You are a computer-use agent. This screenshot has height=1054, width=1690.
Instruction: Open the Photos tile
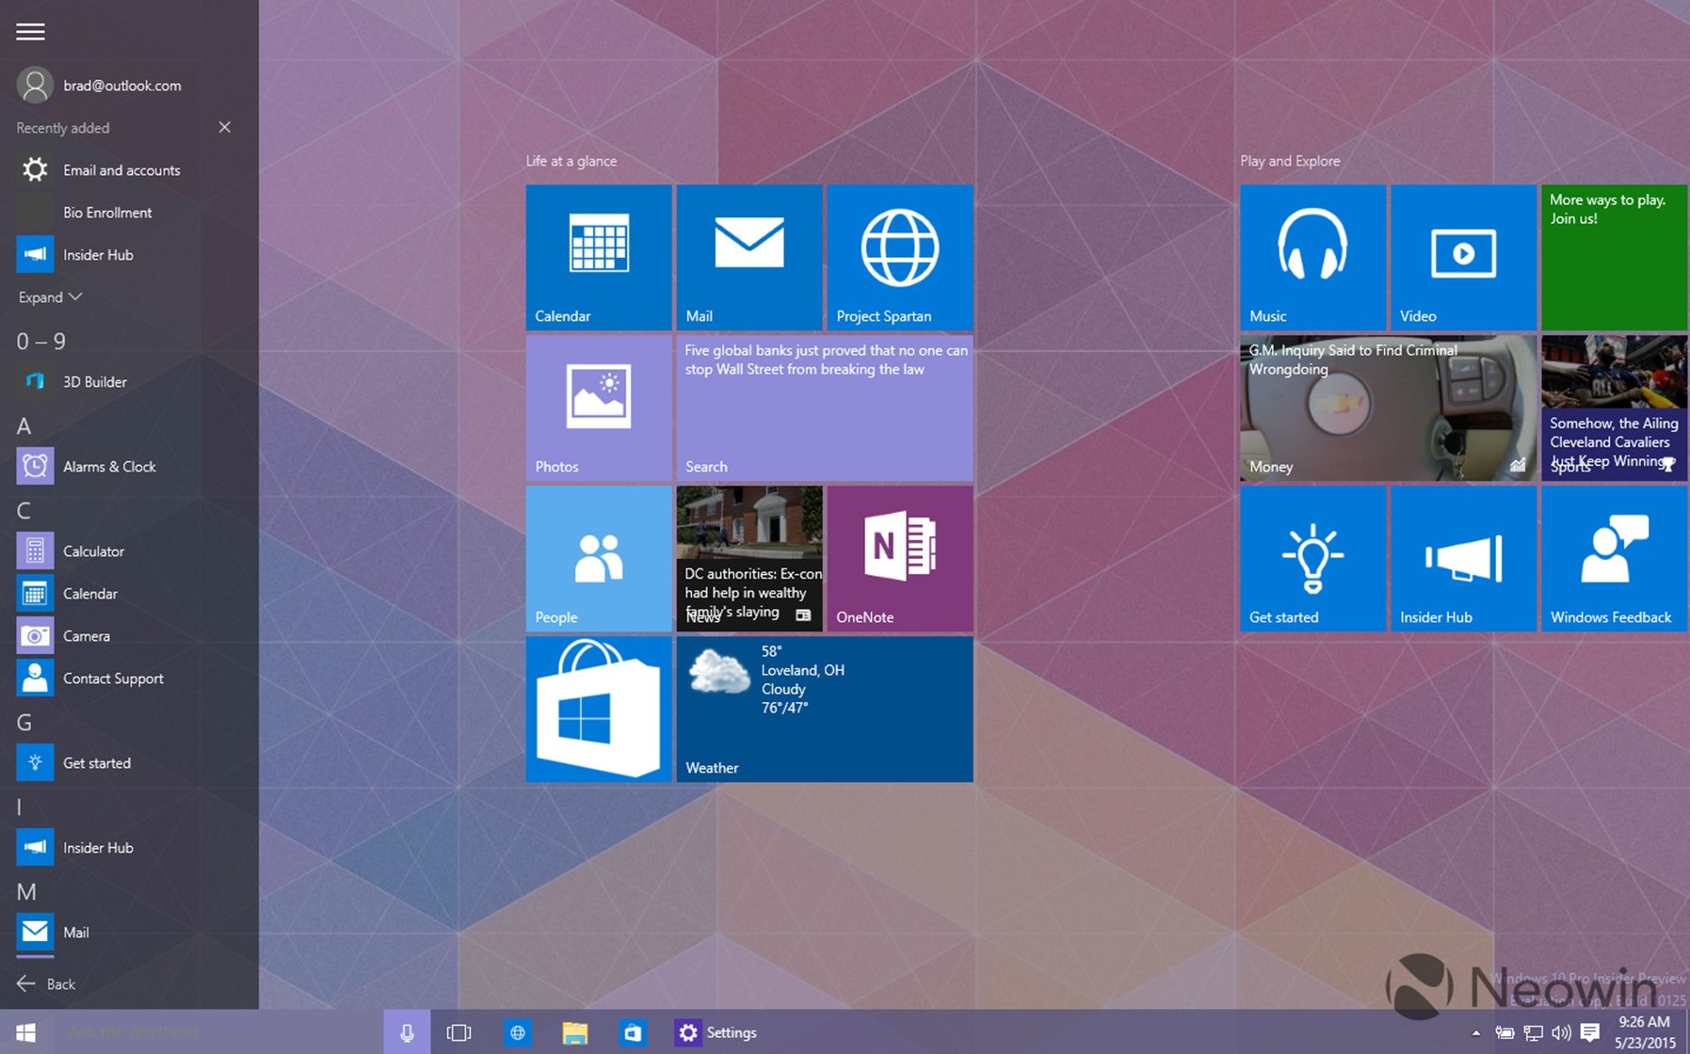click(598, 407)
